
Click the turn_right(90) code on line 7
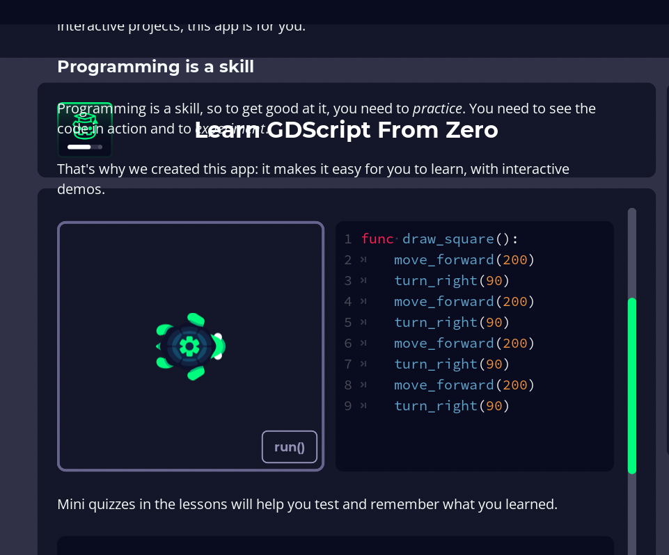tap(452, 364)
